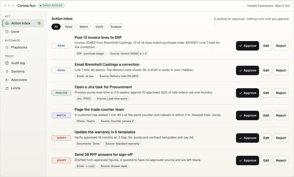294x177 pixels.
Task: Click the Systems plug icon
Action: [7, 71]
